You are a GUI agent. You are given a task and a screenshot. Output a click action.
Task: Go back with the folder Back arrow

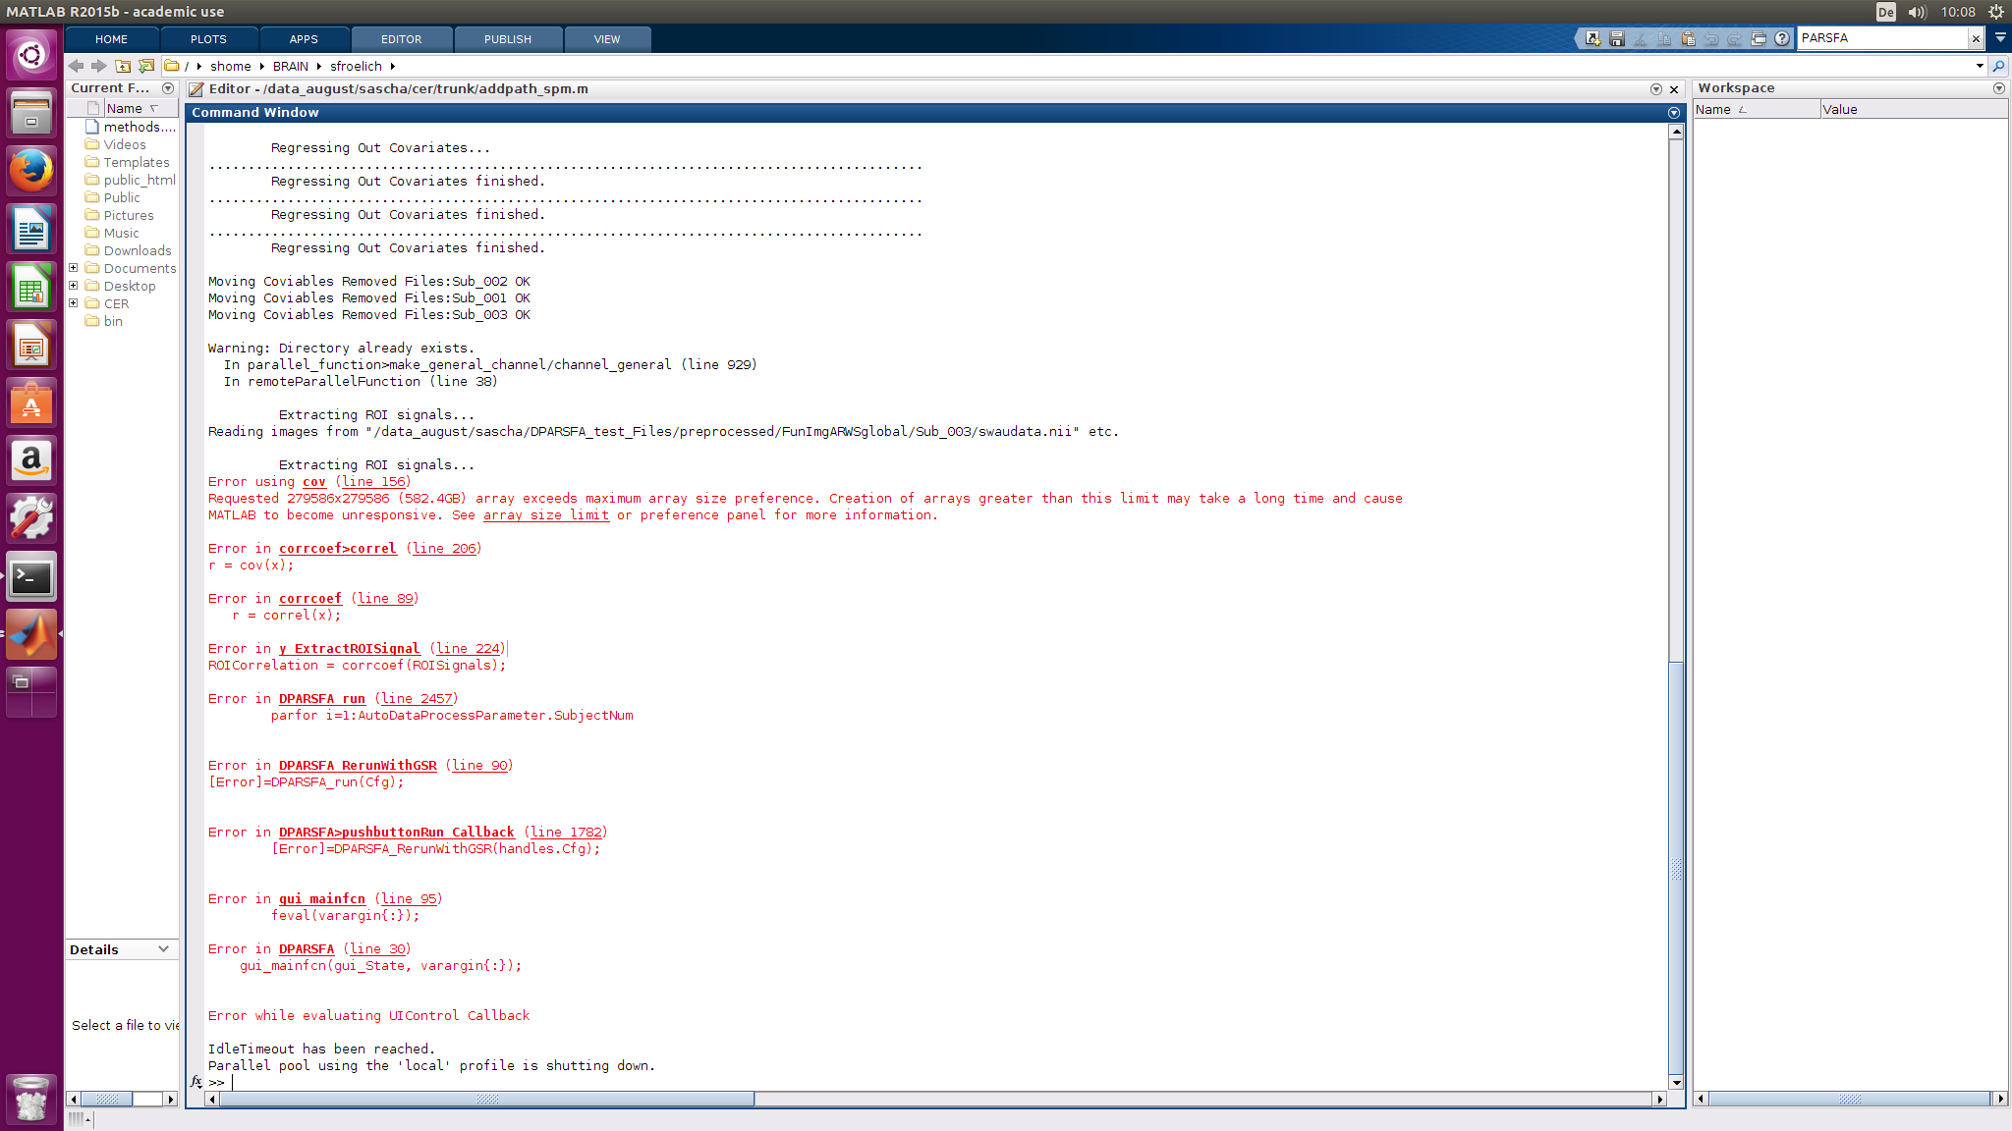point(76,66)
